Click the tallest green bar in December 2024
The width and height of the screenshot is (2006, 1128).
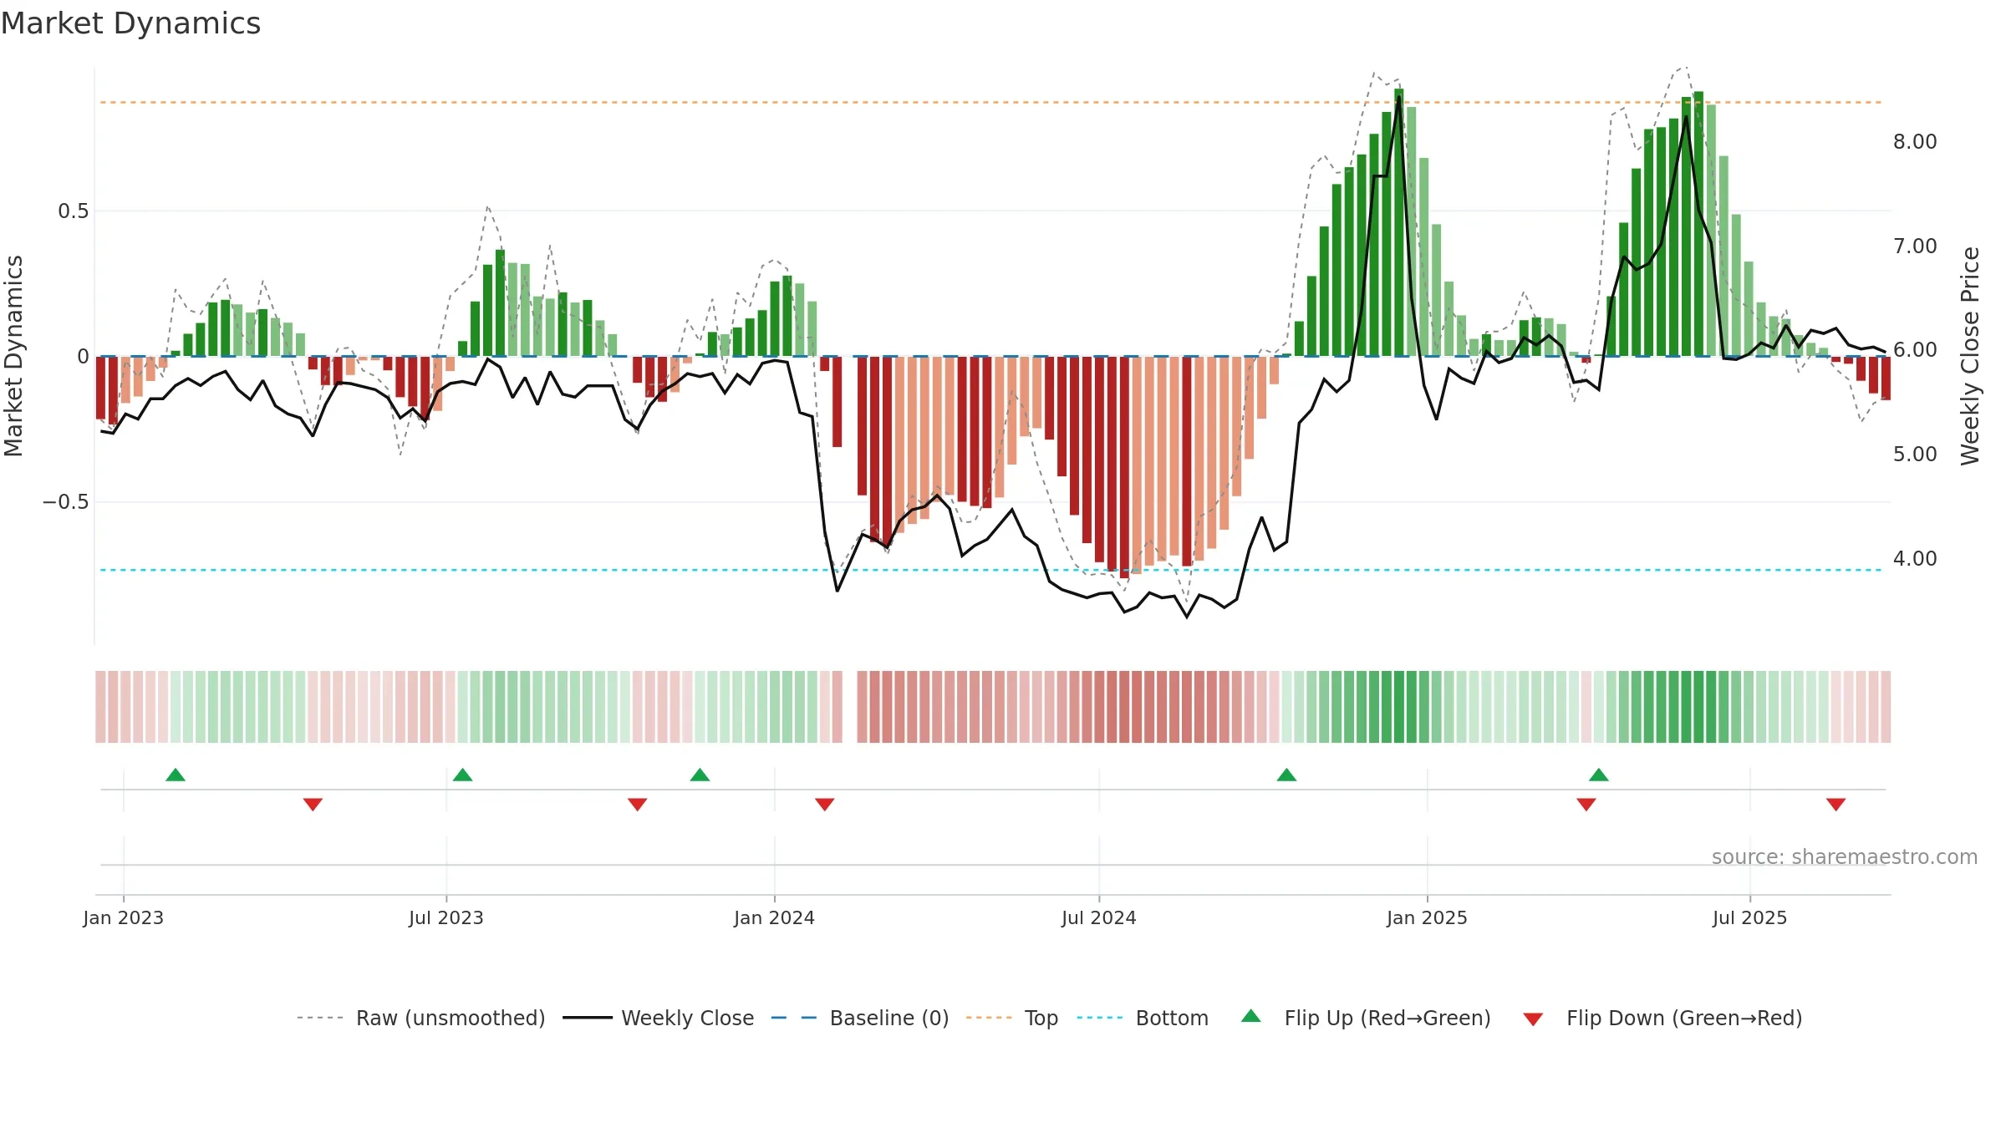pyautogui.click(x=1399, y=222)
